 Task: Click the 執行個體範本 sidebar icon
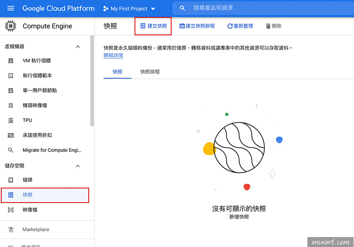[x=10, y=76]
